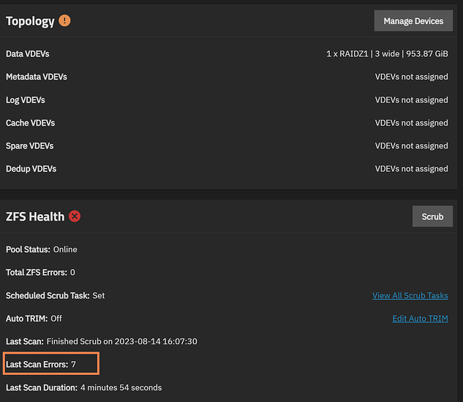Click the Dedup VDEVs label
The width and height of the screenshot is (463, 402).
31,169
